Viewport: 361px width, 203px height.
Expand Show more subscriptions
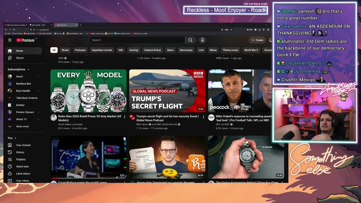[24, 126]
